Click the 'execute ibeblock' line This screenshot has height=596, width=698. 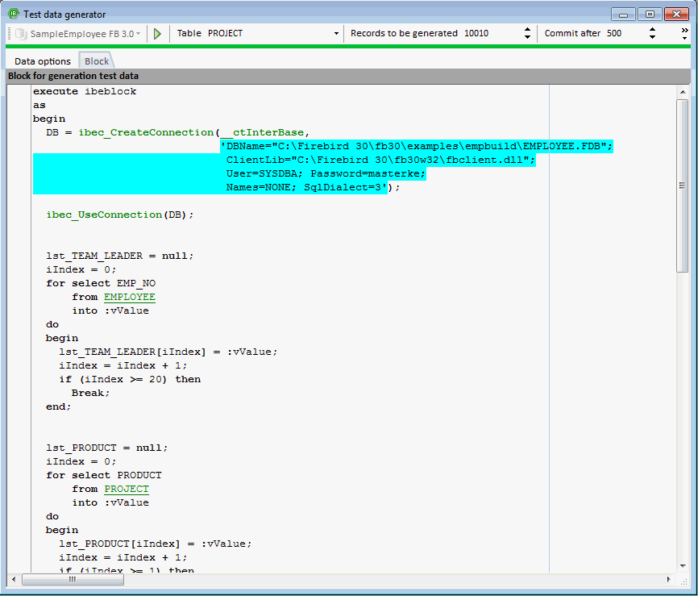point(85,91)
